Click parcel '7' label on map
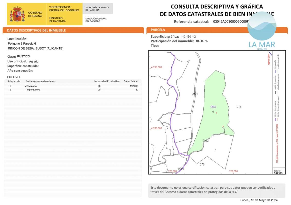Viewport: 291px width, 205px height. [x=215, y=150]
